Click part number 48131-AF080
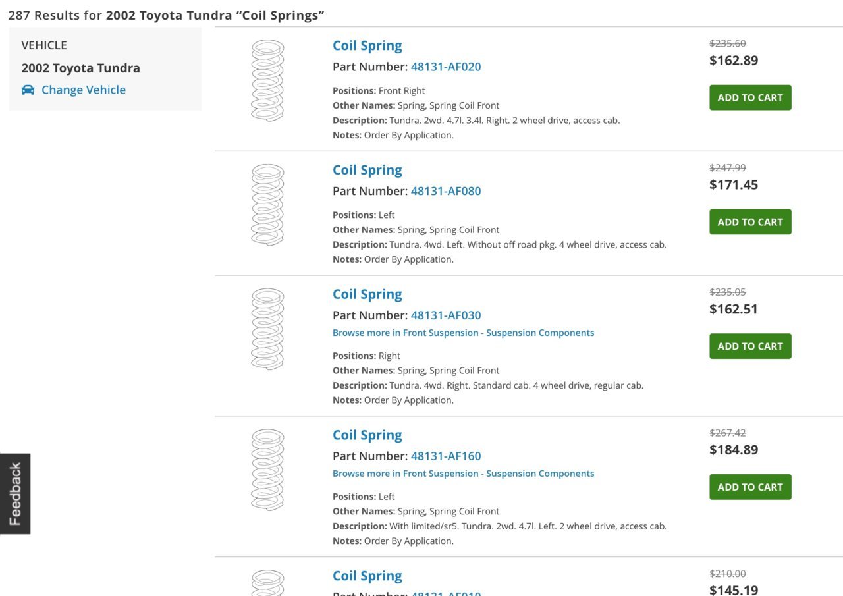The height and width of the screenshot is (596, 843). point(446,191)
